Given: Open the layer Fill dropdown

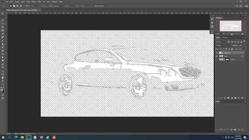Looking at the screenshot, I should [241, 49].
